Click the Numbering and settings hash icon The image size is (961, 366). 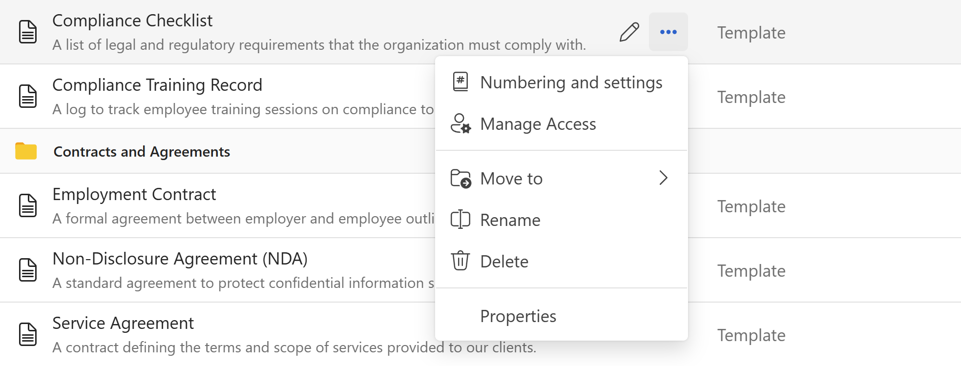point(460,82)
